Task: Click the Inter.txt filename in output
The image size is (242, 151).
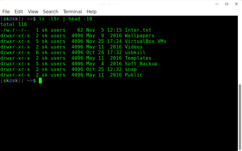Action: 138,30
